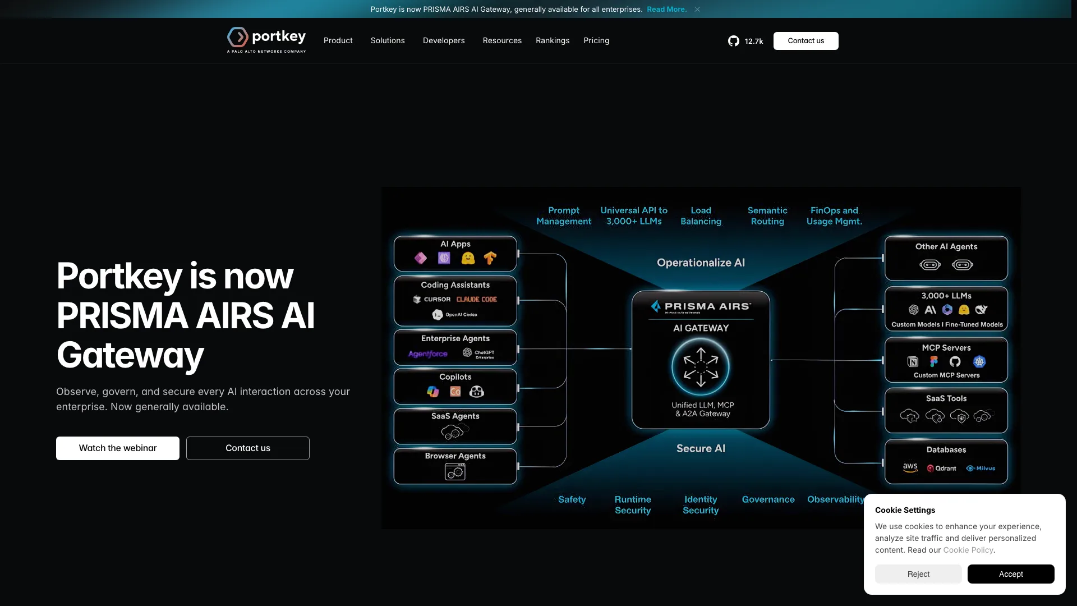Click the Other AI Agents box title
The height and width of the screenshot is (606, 1077).
(x=946, y=247)
